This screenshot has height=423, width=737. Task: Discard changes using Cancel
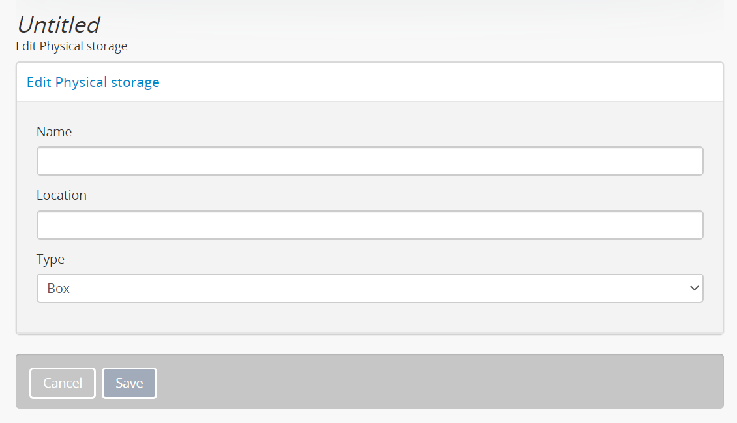[63, 383]
